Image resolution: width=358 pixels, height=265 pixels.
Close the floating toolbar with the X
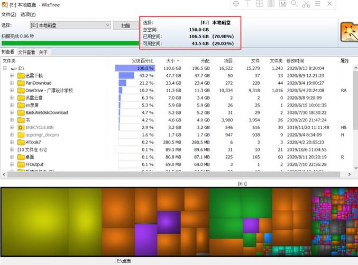[329, 4]
